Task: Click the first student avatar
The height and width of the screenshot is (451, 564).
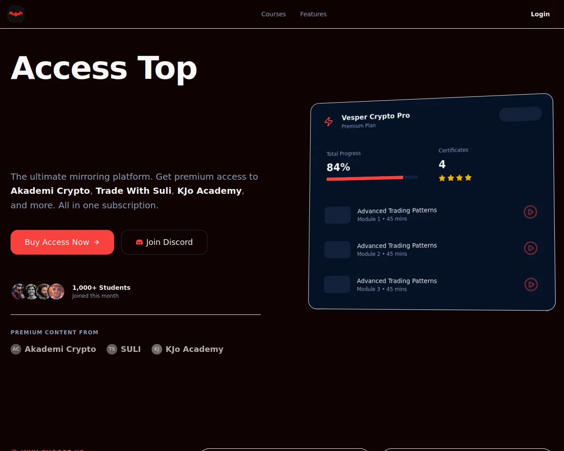Action: pos(19,292)
